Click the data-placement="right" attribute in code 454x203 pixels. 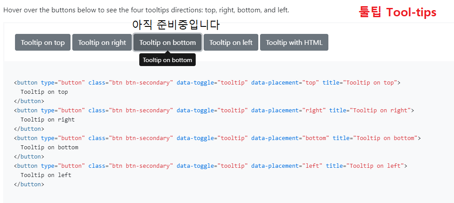point(288,111)
